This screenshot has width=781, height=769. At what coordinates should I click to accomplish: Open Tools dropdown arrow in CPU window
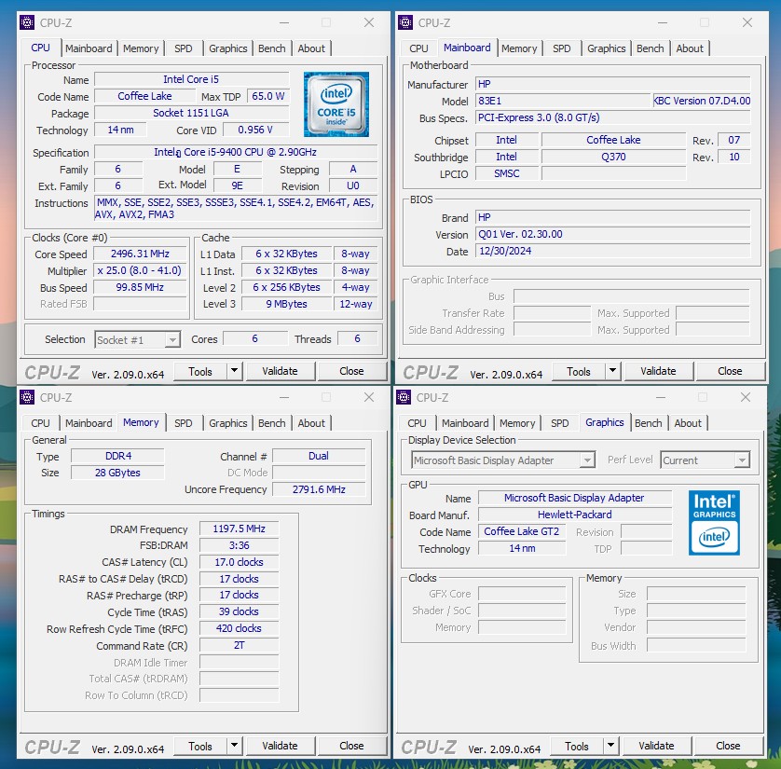click(234, 371)
